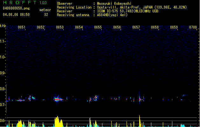Click the HROFFT 1.0.0 title text

[x=25, y=3]
